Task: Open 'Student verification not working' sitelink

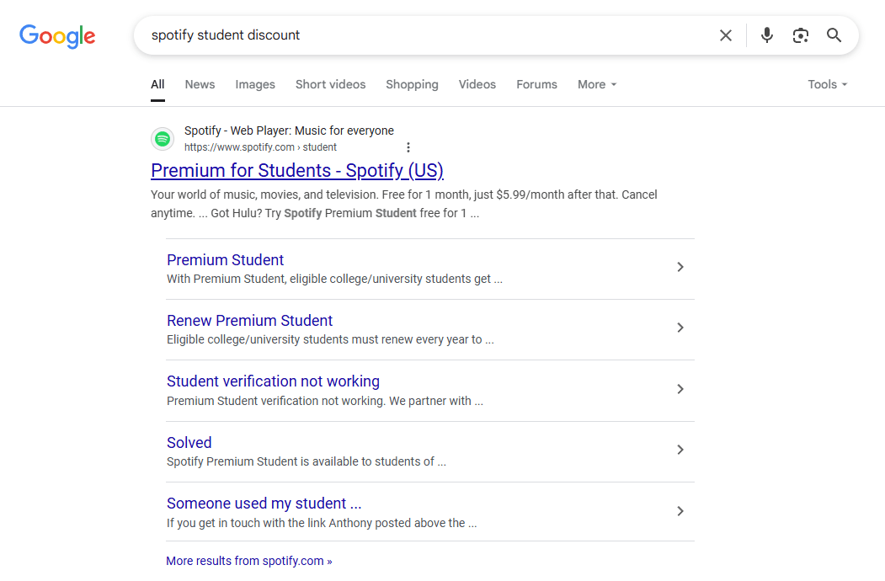Action: [273, 381]
